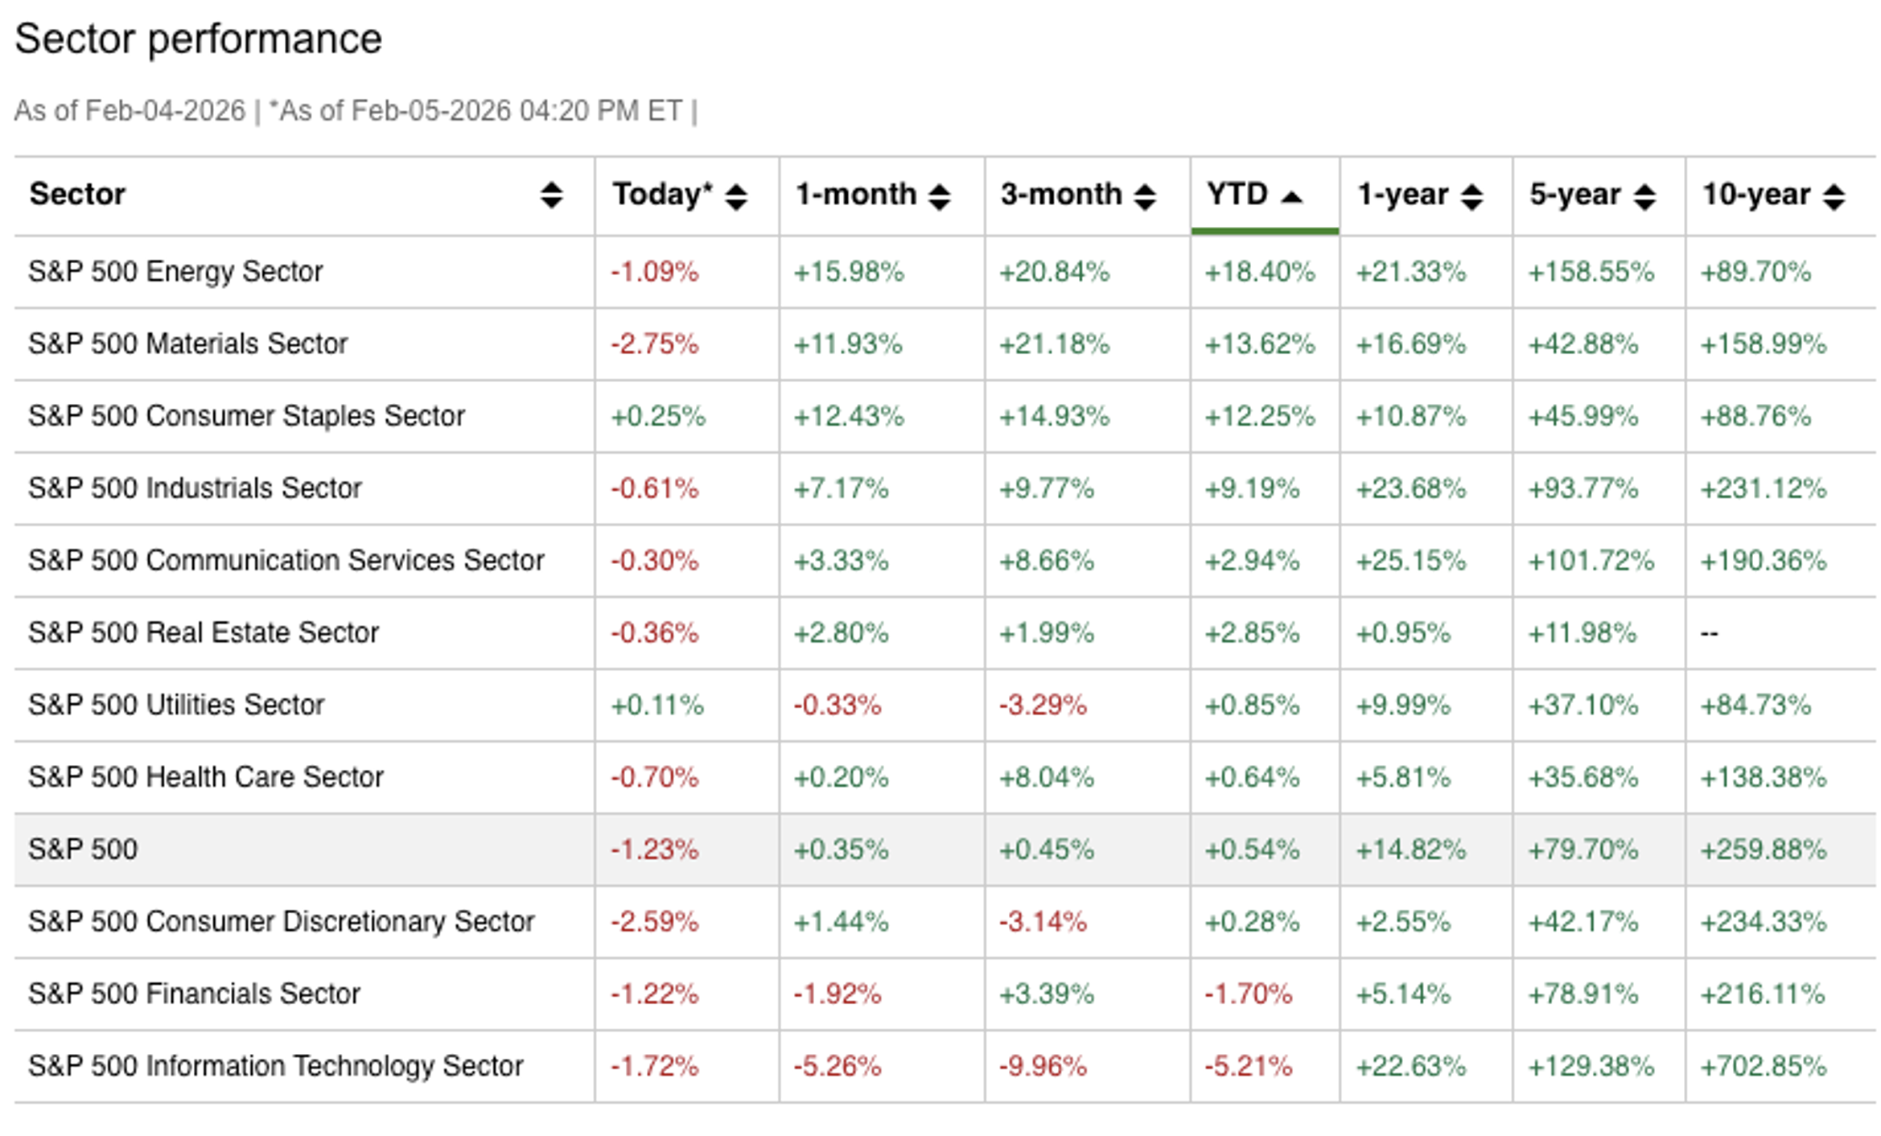
Task: Open the S&P 500 Energy Sector row
Action: [175, 272]
